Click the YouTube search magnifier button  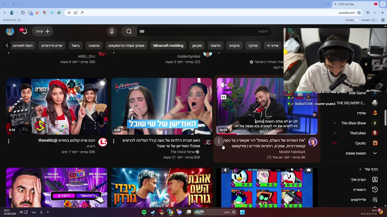click(x=129, y=31)
